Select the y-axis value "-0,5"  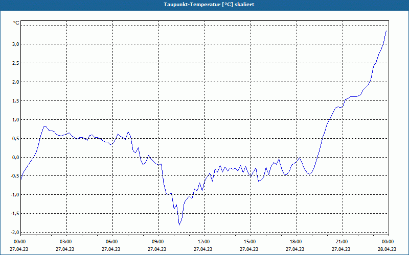click(15, 176)
